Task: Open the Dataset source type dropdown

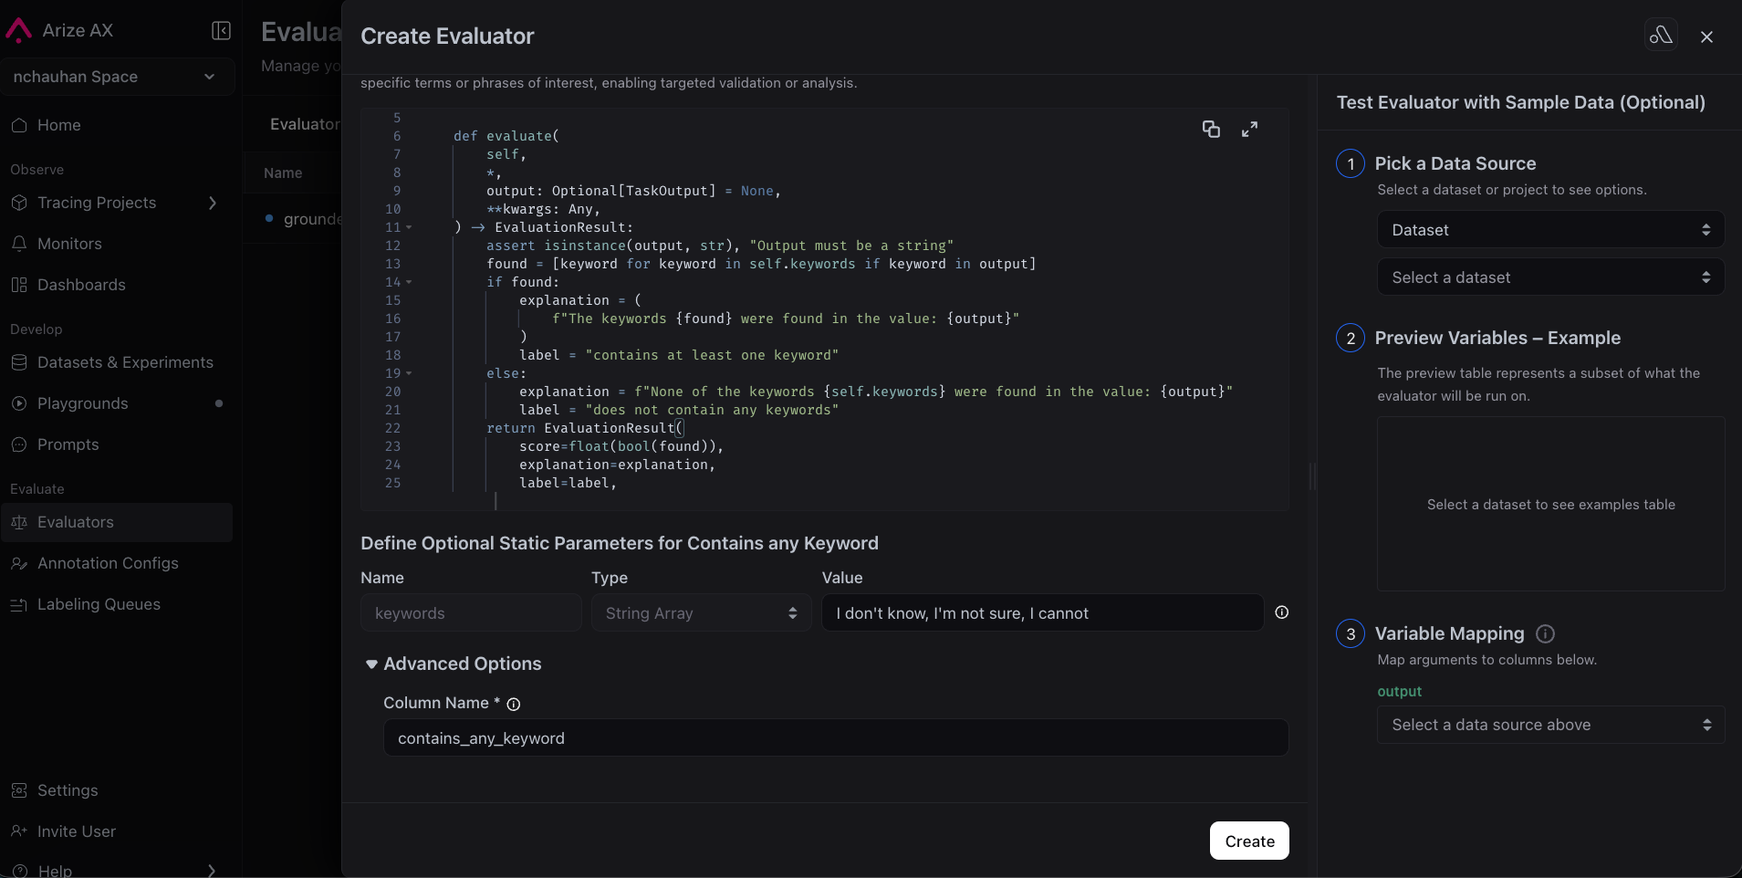Action: pos(1549,230)
